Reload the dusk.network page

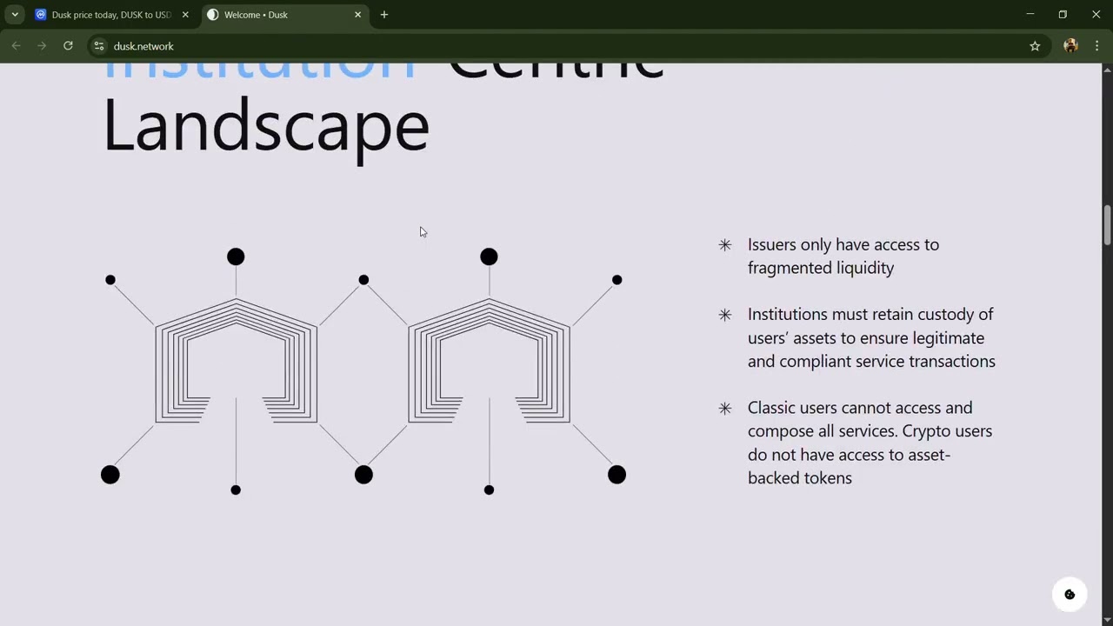pos(68,46)
